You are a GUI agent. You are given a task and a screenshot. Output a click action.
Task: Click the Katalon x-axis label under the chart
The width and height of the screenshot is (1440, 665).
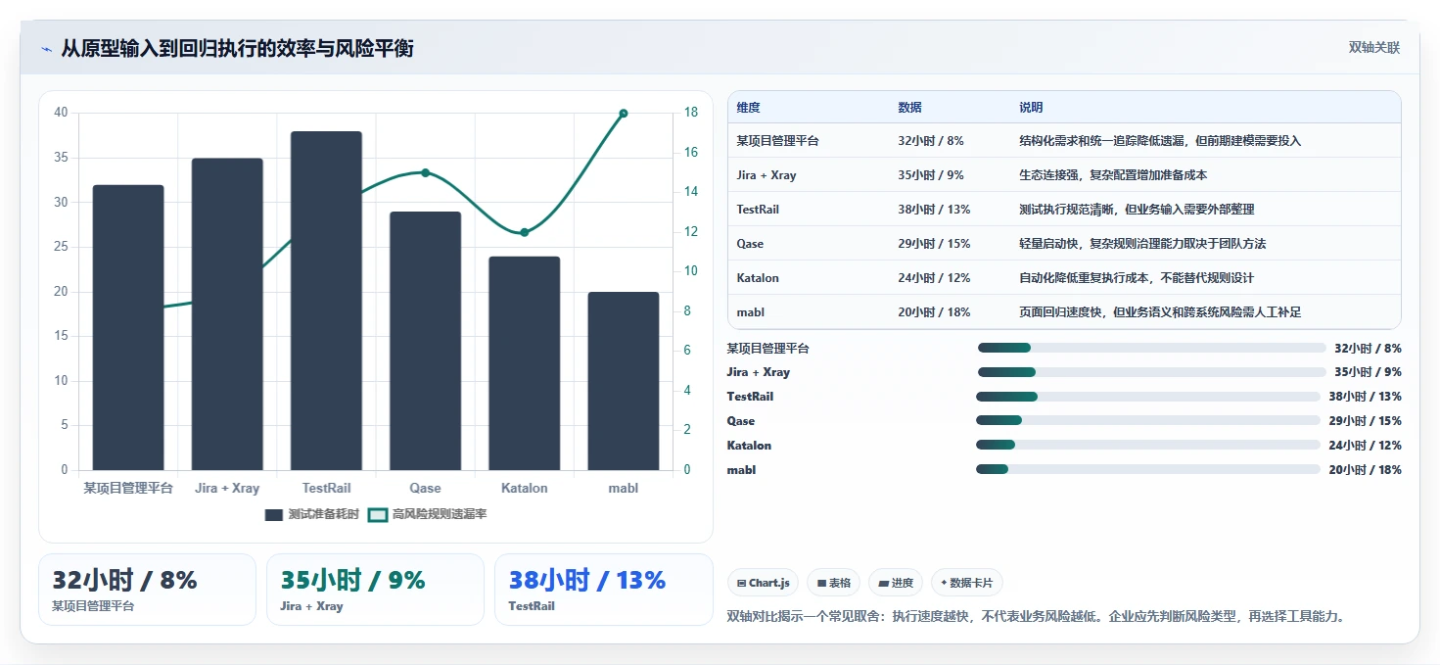coord(524,488)
